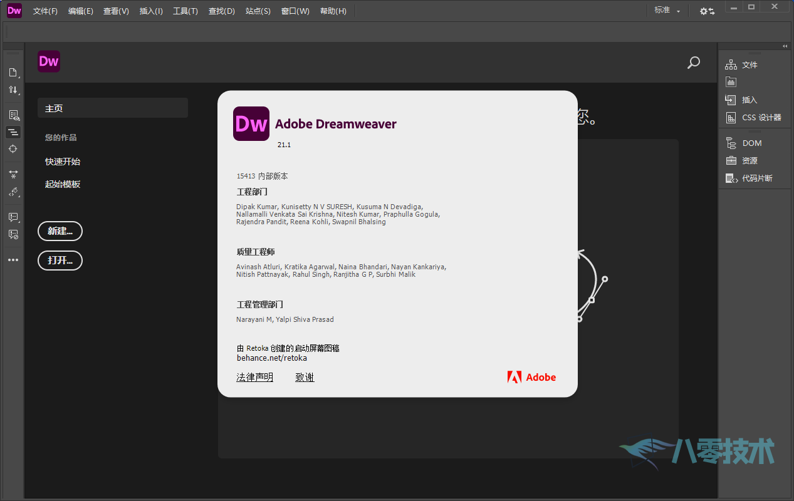Open the 代码片断 (Snippets) panel icon
The image size is (794, 501).
tap(731, 178)
